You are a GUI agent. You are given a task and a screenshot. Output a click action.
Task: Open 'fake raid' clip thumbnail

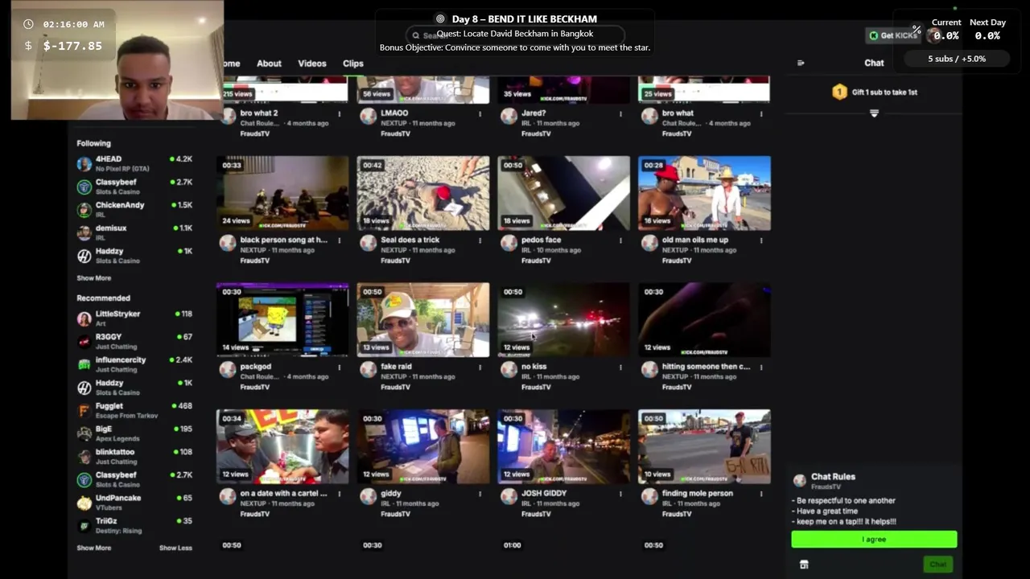[x=423, y=320]
